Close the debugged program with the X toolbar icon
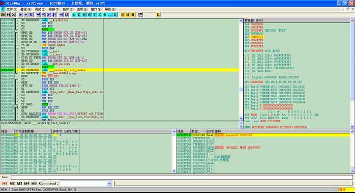Screen dimensions: 355x193 [13, 15]
